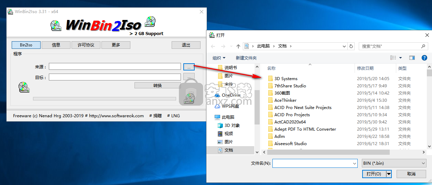Go back in the 打开 dialog
Screen dimensions: 432x185
coord(213,46)
